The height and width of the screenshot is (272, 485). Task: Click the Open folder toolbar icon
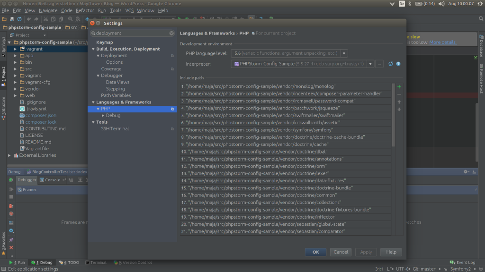[x=4, y=19]
